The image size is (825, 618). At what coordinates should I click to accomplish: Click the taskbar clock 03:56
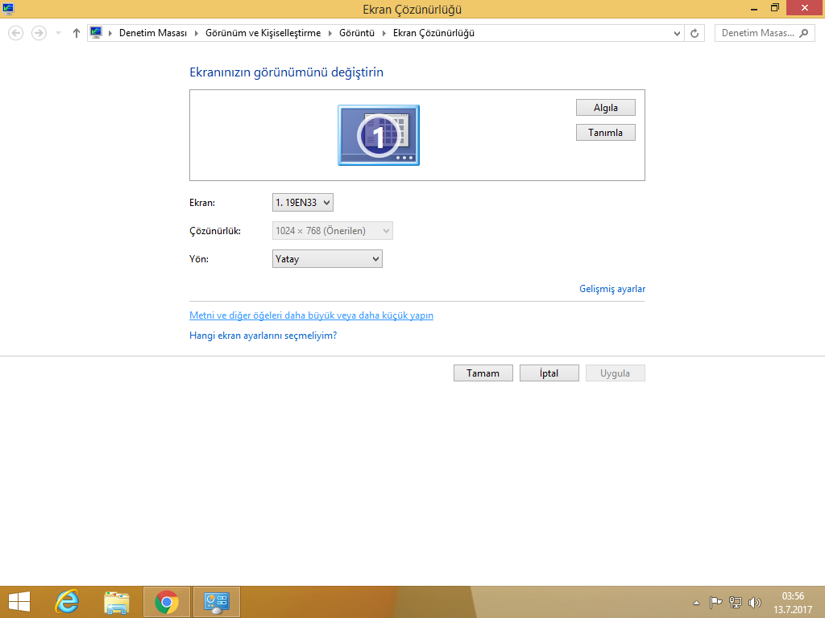tap(793, 603)
